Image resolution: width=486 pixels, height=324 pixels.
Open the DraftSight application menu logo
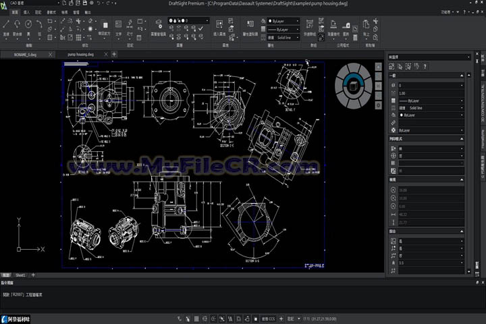4,5
